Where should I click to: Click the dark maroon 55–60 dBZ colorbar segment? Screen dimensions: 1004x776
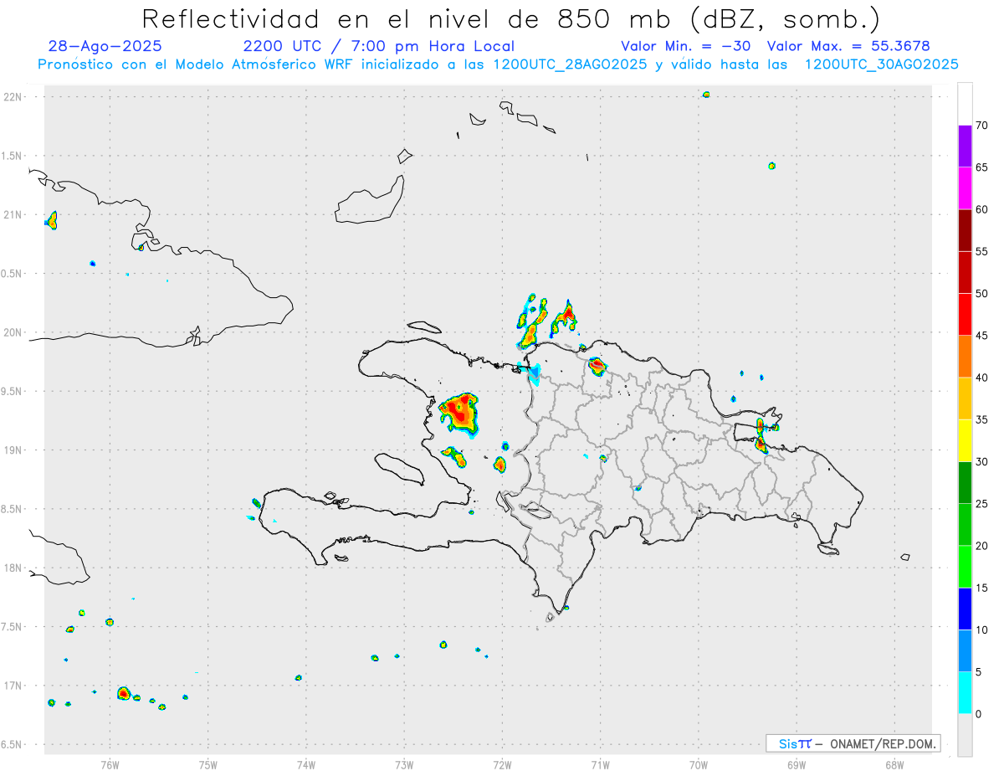965,230
